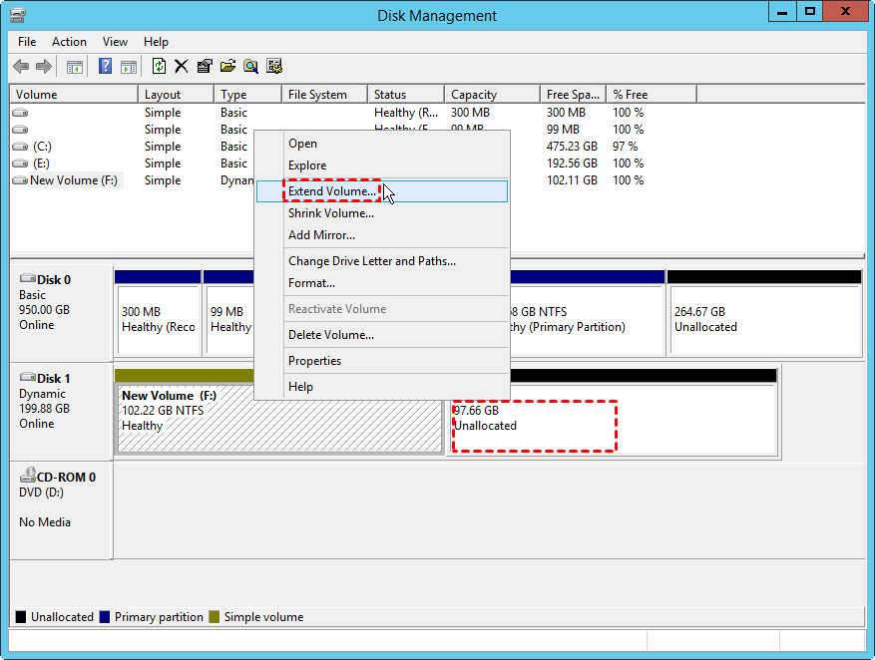The image size is (875, 660).
Task: Sort by the Volume column header
Action: 74,94
